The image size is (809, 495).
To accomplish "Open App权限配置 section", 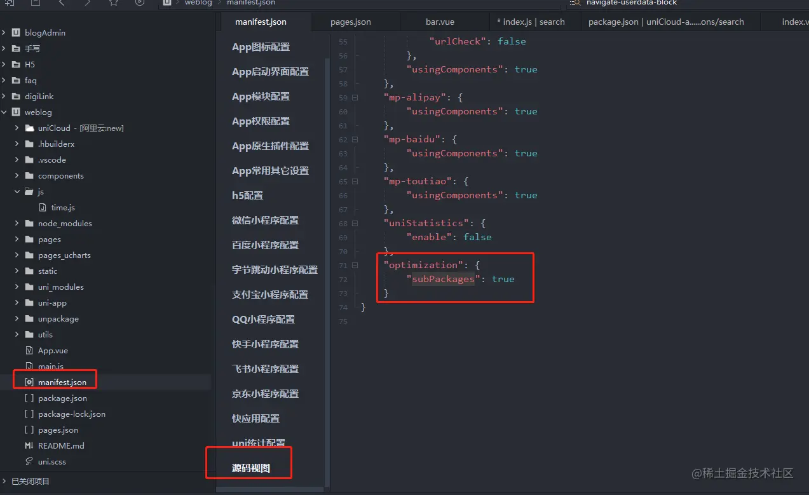I will tap(261, 121).
